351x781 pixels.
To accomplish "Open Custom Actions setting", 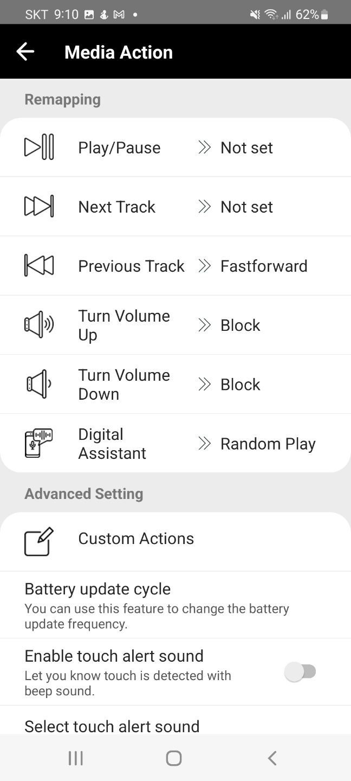I will point(136,539).
